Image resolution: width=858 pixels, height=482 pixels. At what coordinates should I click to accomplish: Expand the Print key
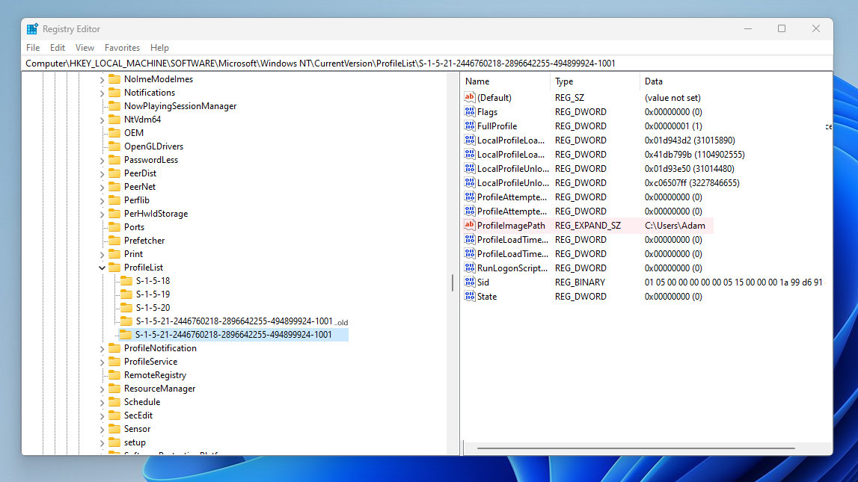(x=102, y=255)
